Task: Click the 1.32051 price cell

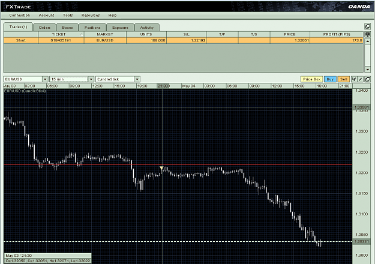Action: point(290,40)
